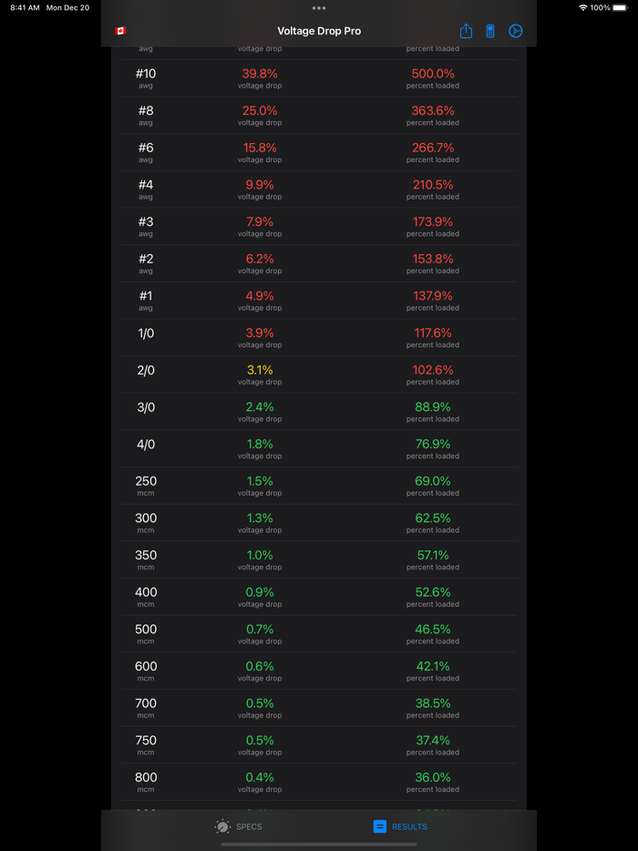The height and width of the screenshot is (851, 638).
Task: Select the Results tab
Action: pyautogui.click(x=399, y=826)
